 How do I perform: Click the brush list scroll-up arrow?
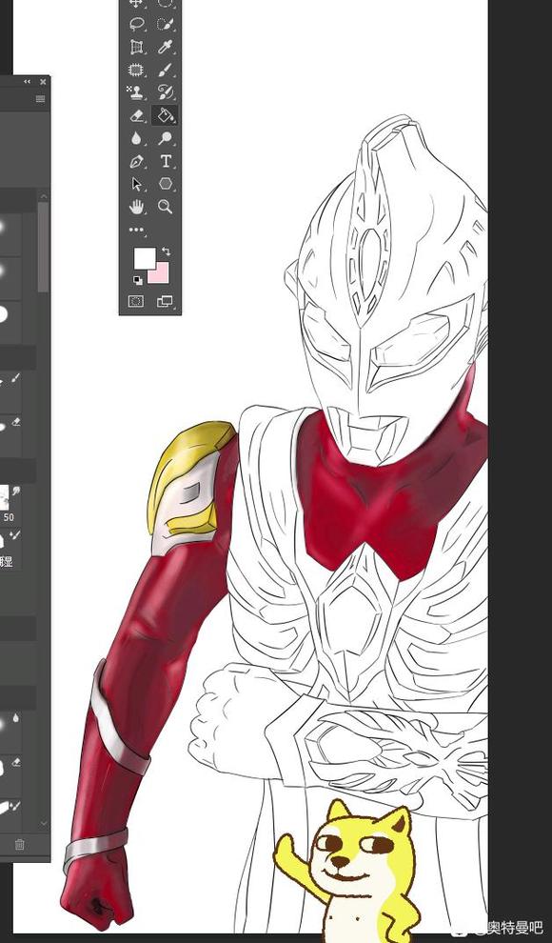[43, 196]
